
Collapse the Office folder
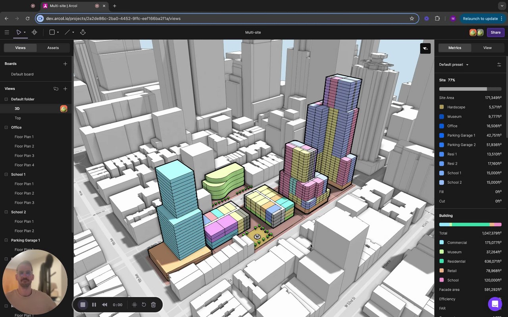coord(6,127)
